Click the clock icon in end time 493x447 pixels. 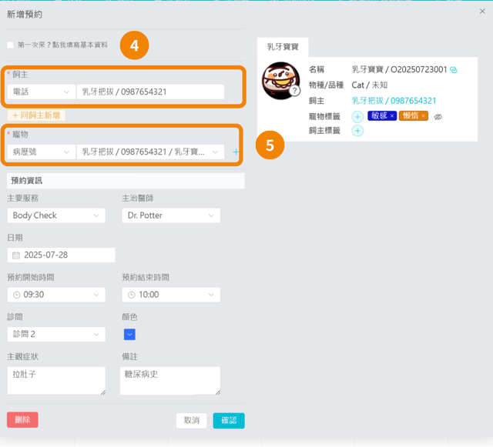click(x=132, y=295)
